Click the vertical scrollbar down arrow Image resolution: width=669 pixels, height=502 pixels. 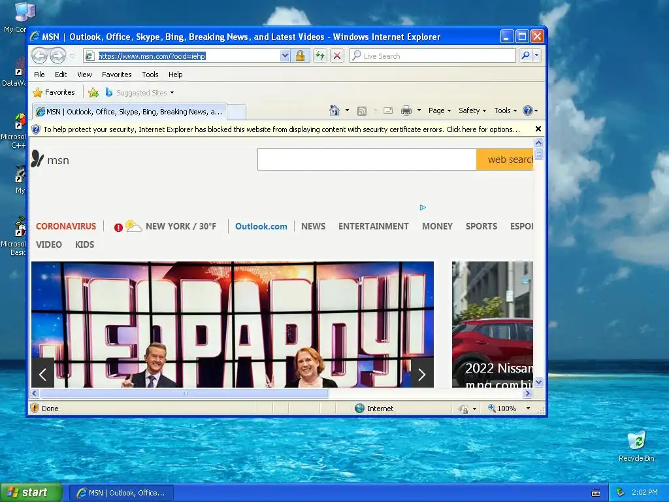pos(538,382)
